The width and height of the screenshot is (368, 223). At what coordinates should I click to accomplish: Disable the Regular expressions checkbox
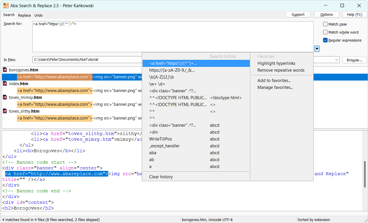pyautogui.click(x=325, y=40)
